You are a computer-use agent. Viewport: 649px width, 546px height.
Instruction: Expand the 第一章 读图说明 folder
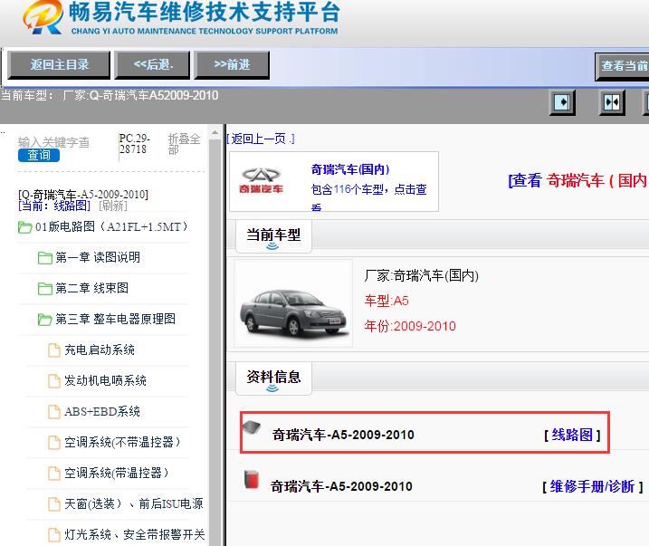pyautogui.click(x=98, y=257)
